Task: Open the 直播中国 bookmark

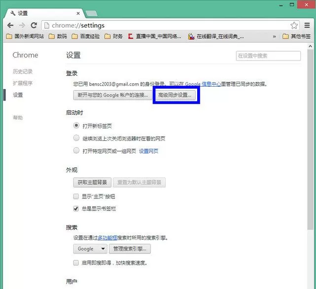Action: [x=155, y=36]
